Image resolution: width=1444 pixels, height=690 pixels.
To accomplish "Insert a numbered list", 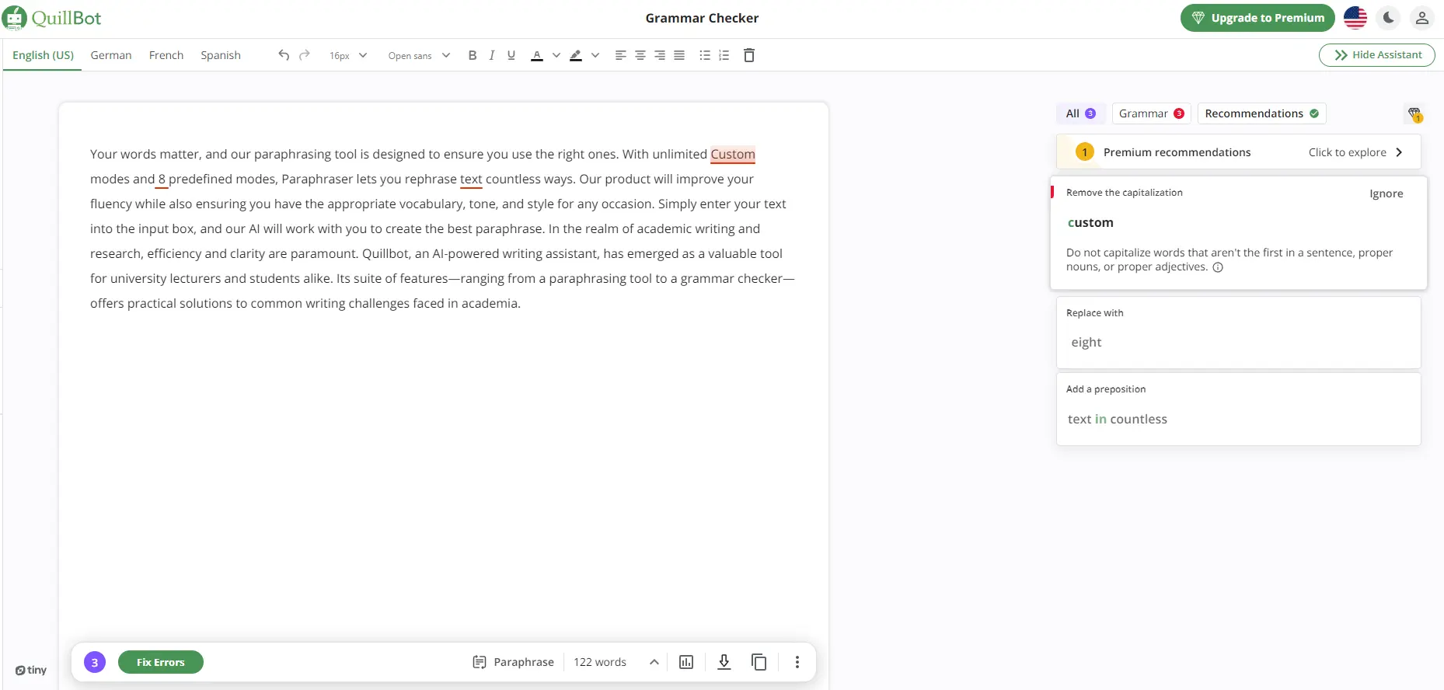I will coord(724,55).
